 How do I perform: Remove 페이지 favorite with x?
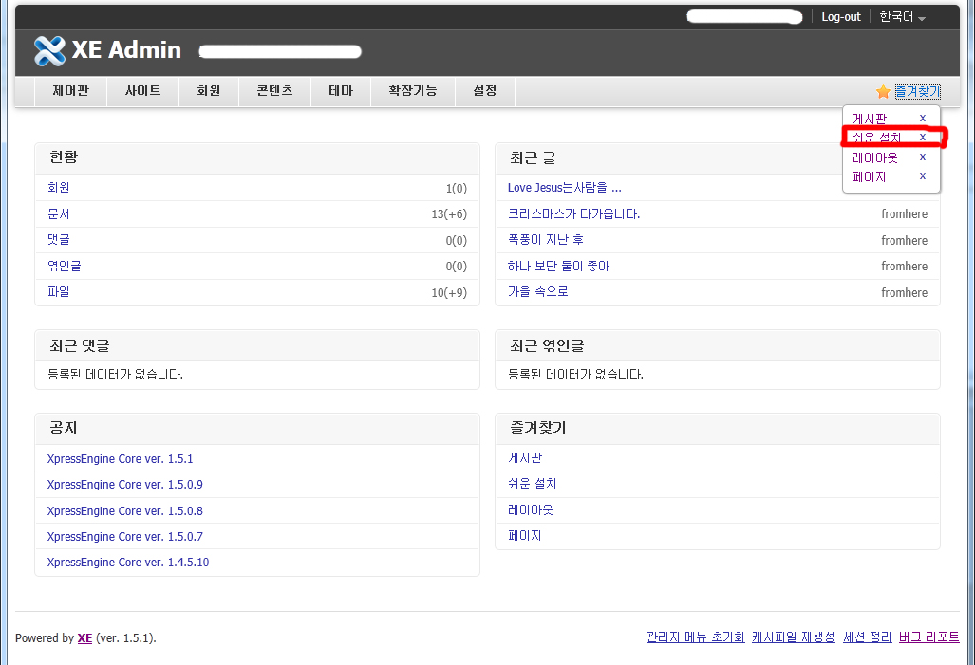922,176
